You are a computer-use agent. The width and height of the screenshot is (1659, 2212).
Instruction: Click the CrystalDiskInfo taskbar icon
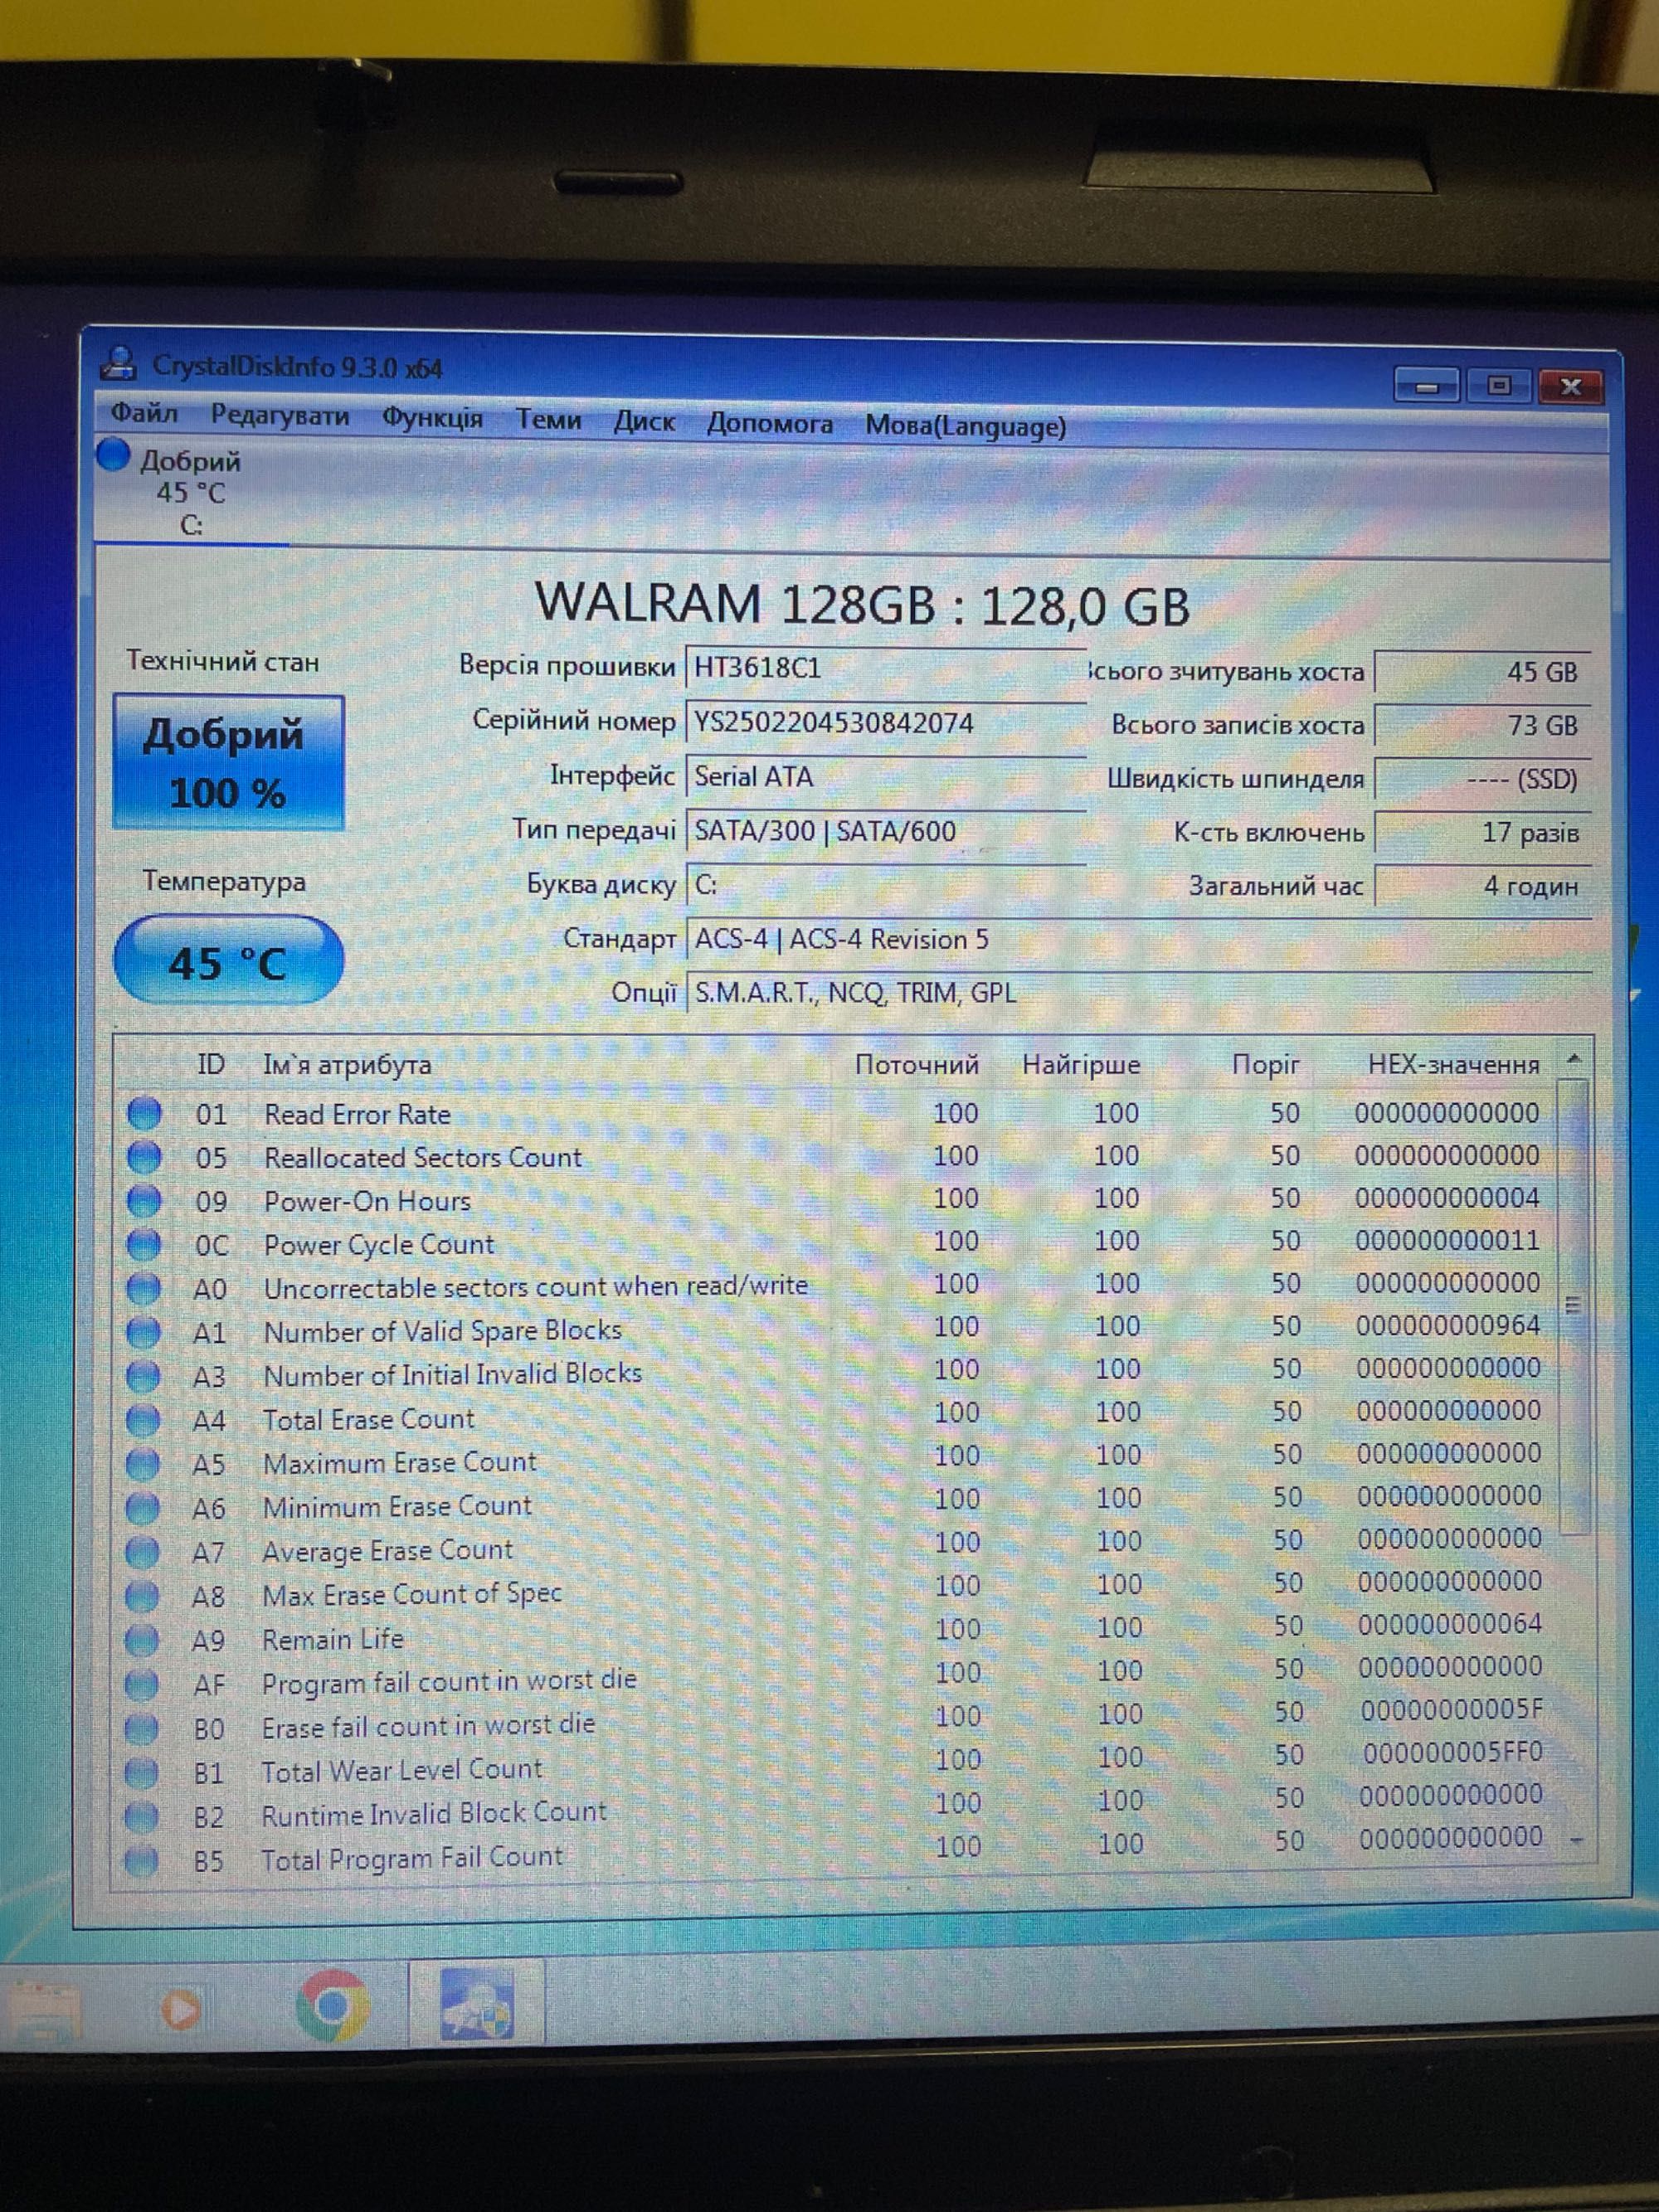click(x=477, y=2005)
